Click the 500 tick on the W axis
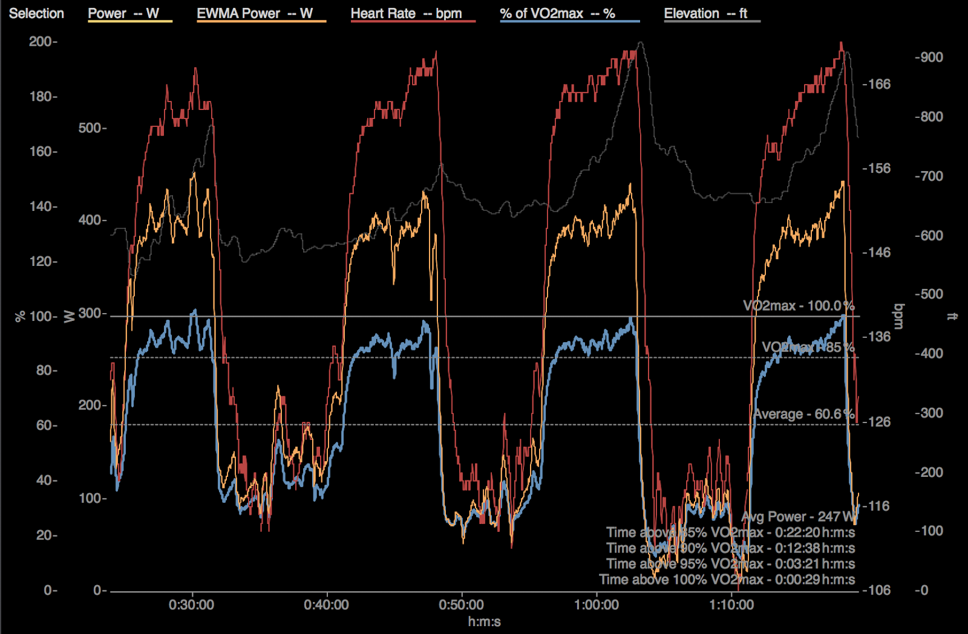Viewport: 968px width, 634px height. click(x=91, y=128)
